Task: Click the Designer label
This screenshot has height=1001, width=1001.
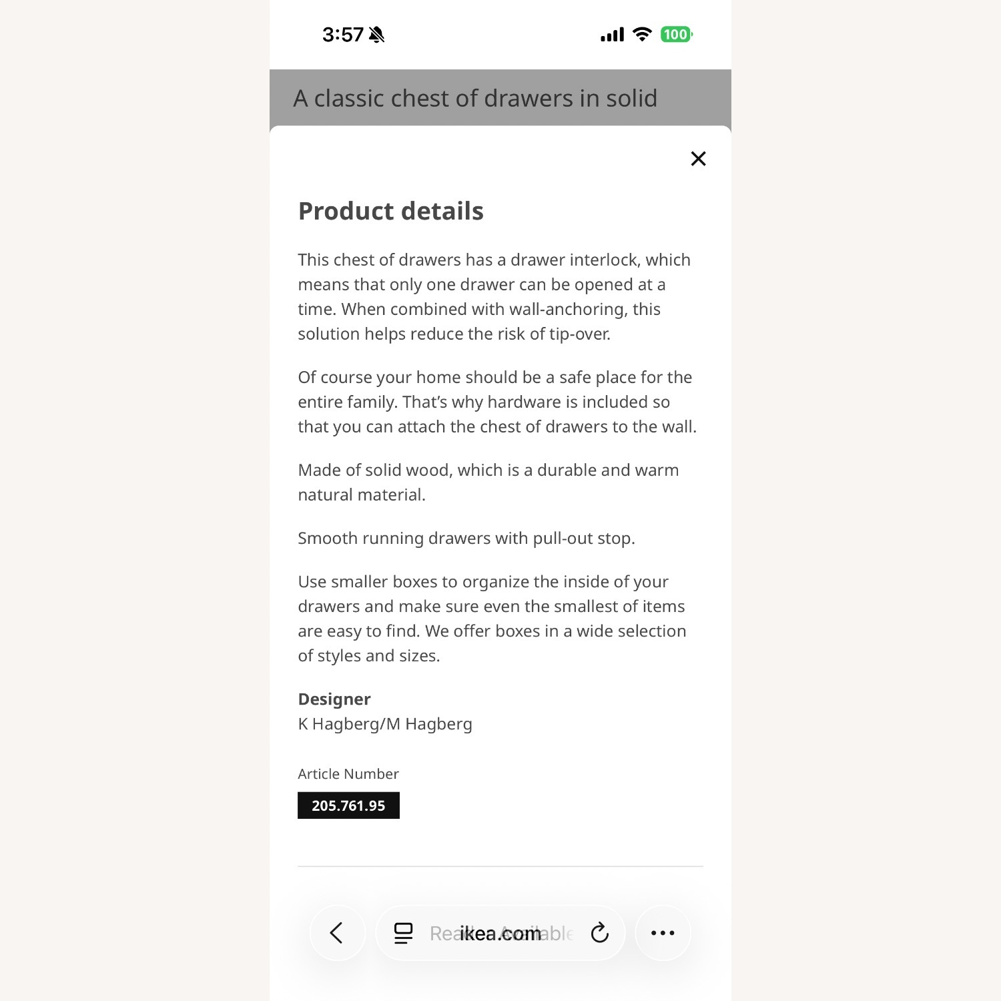Action: [x=334, y=699]
